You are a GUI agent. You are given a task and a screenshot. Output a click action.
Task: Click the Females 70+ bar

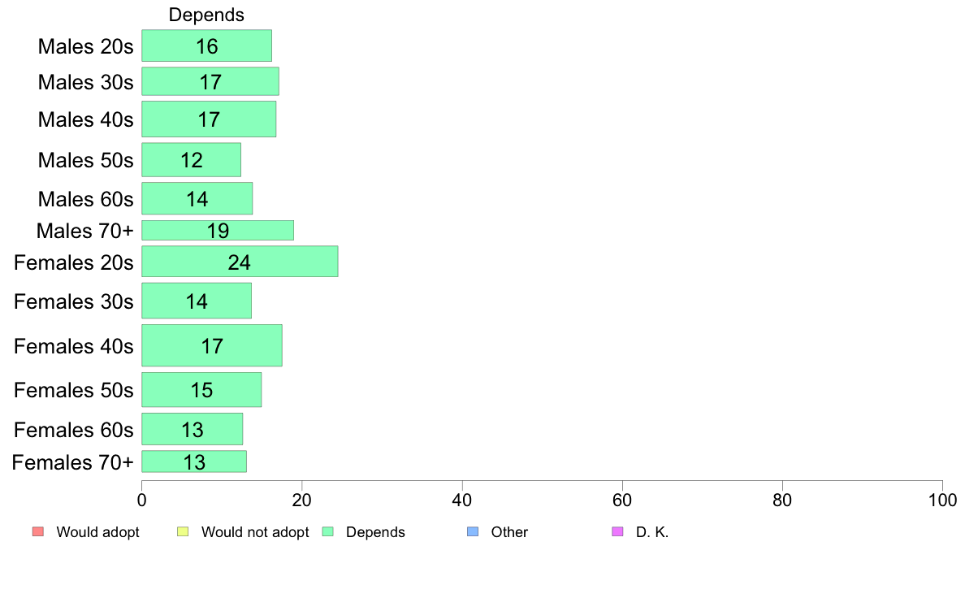tap(194, 461)
